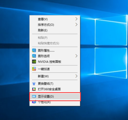Open 显示设置(D) display settings
Viewport: 128px width, 120px height.
coord(55,97)
